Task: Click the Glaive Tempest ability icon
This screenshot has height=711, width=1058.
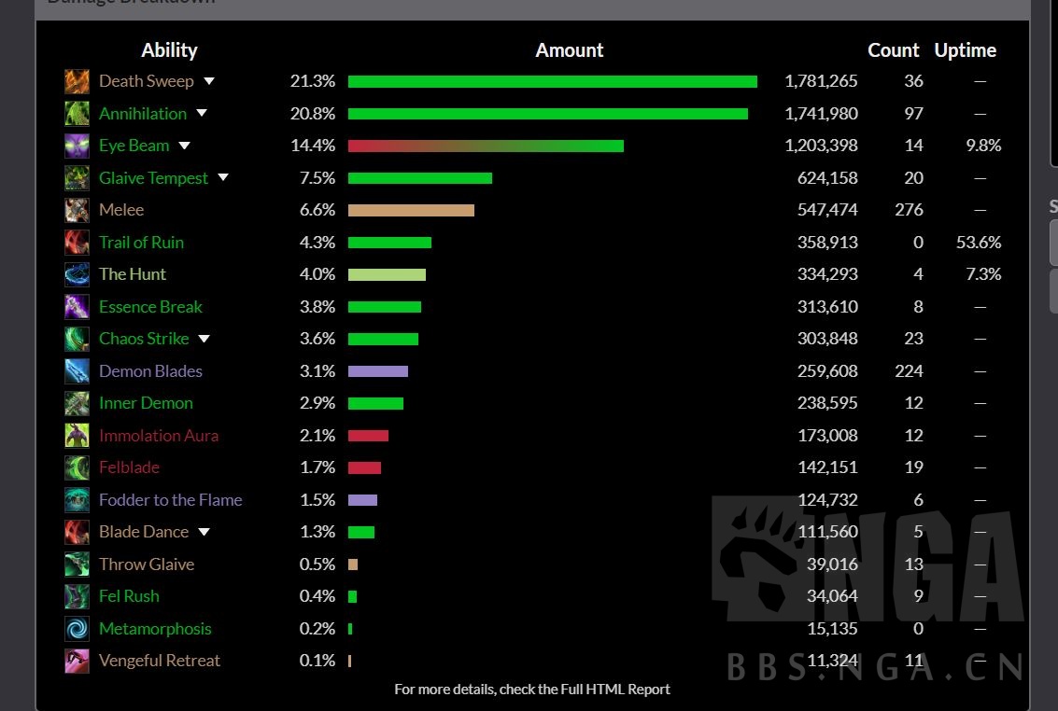Action: point(77,178)
